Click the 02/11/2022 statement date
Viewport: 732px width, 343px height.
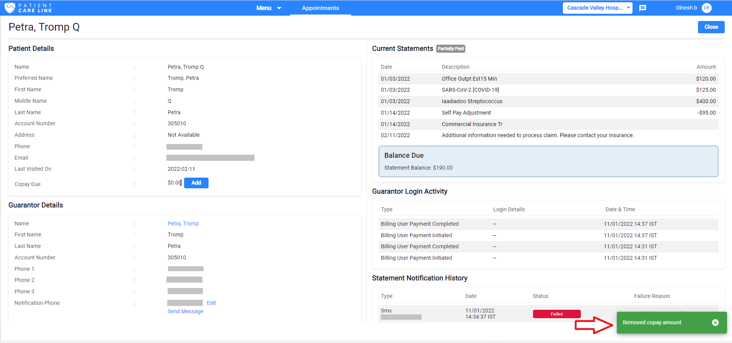(x=395, y=135)
